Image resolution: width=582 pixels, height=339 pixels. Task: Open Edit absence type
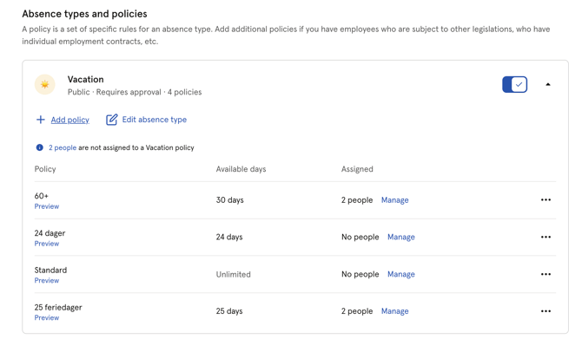point(155,120)
